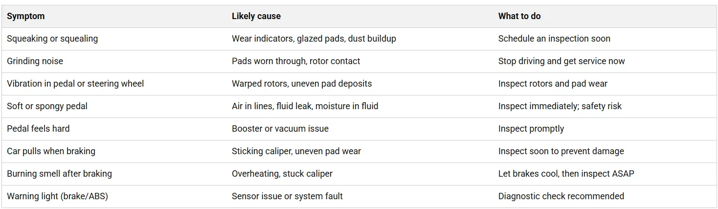The width and height of the screenshot is (718, 209).
Task: Click the Likely cause column header
Action: point(256,16)
